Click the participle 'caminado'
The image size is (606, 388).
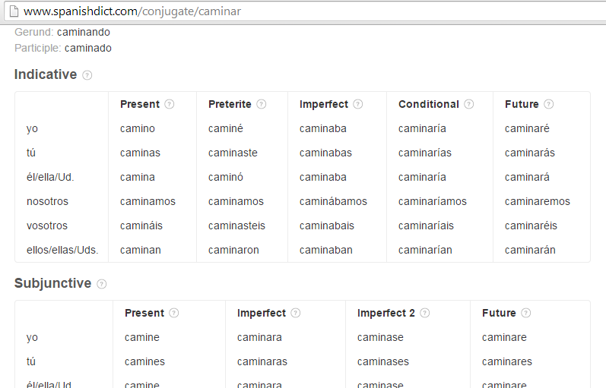coord(87,48)
